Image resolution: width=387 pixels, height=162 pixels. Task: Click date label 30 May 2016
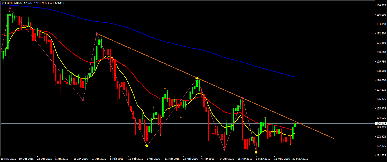[x=300, y=159]
